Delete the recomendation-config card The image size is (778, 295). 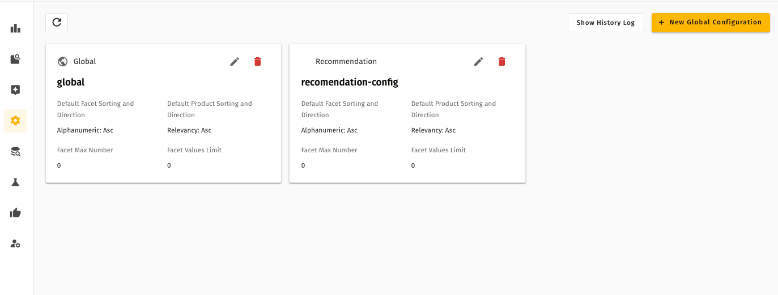point(501,62)
